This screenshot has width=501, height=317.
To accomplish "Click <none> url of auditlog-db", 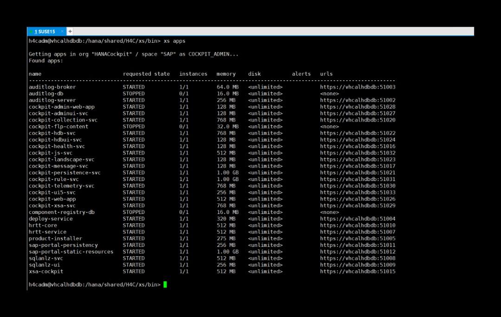I will tap(329, 94).
